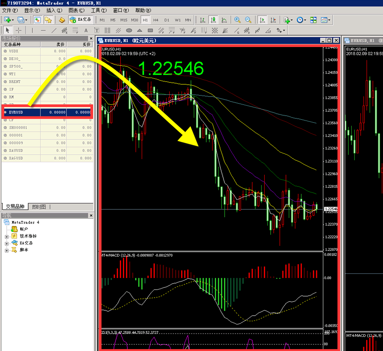The height and width of the screenshot is (351, 383).
Task: Select the M15 timeframe button
Action: click(123, 20)
